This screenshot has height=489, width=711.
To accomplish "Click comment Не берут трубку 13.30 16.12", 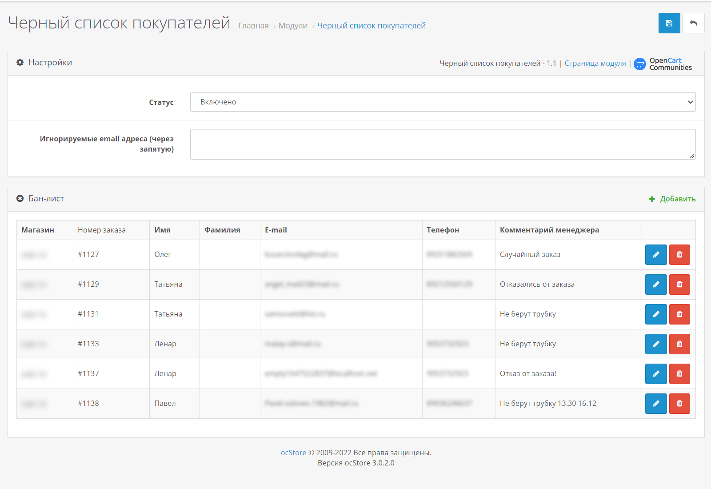I will pyautogui.click(x=548, y=403).
